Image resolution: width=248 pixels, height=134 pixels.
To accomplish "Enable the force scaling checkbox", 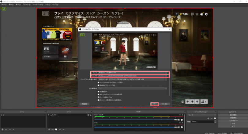I will 99,85.
